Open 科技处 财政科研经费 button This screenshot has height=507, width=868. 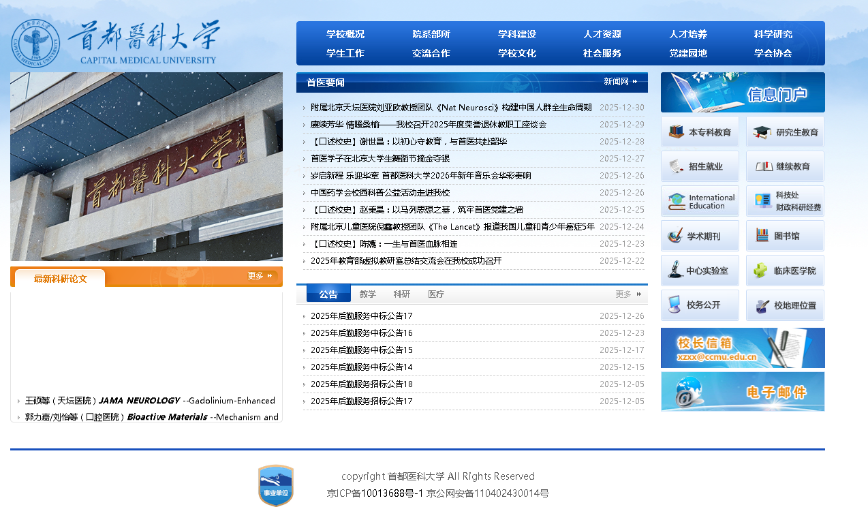(785, 201)
